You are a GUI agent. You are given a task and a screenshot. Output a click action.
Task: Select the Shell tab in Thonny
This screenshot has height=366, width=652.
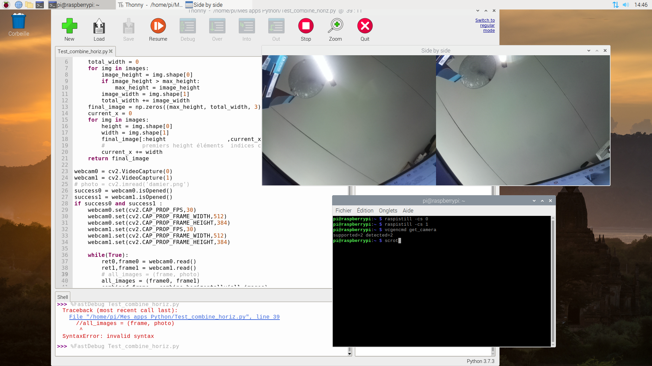[x=62, y=297]
